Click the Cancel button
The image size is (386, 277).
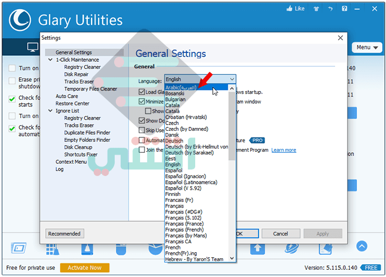pos(281,233)
